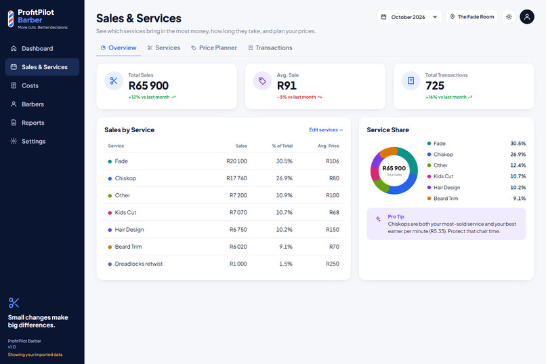Open The Fade Room location selector
The height and width of the screenshot is (364, 546).
[x=472, y=17]
